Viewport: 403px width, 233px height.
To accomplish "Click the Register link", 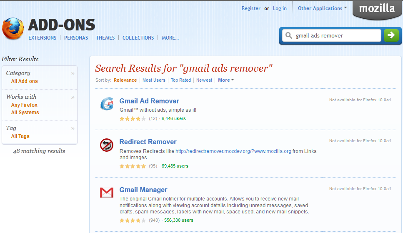I will (x=251, y=8).
